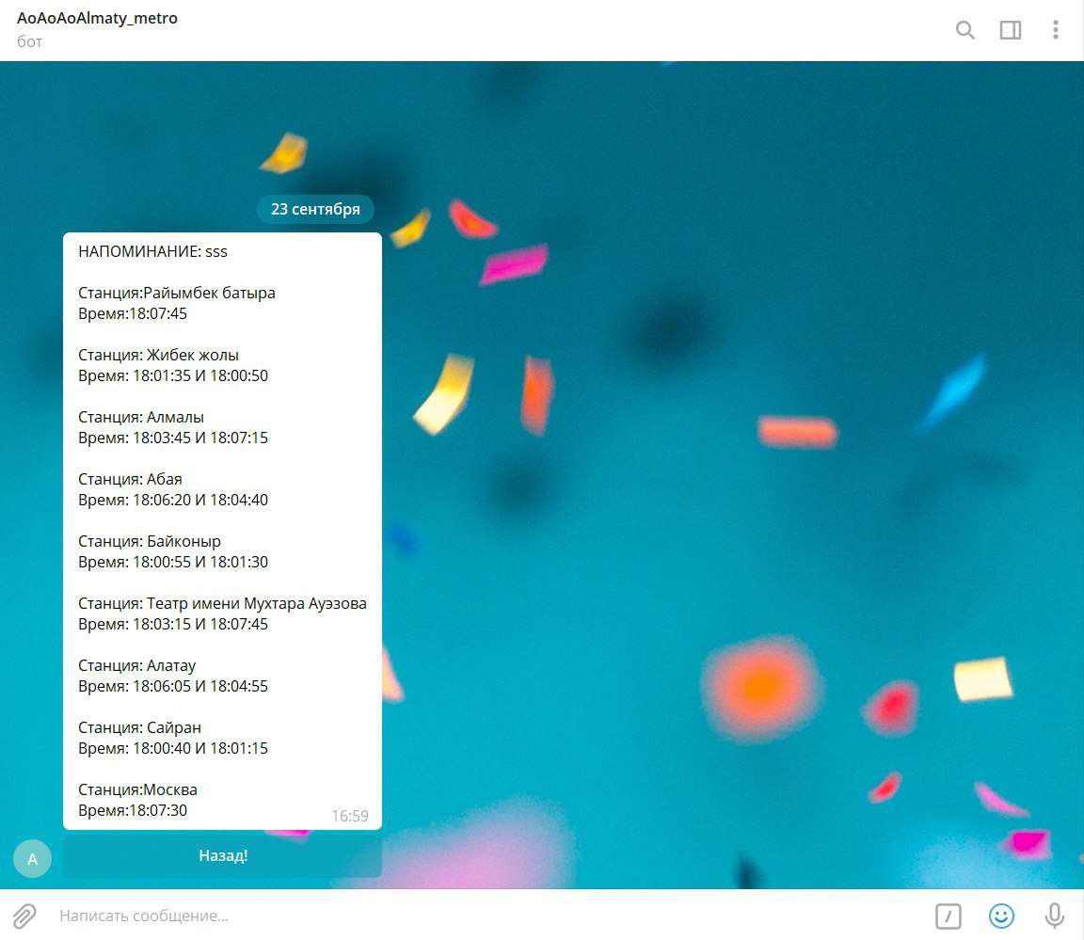Toggle the right sidebar panel icon
Screen dimensions: 1084x940
[1010, 30]
